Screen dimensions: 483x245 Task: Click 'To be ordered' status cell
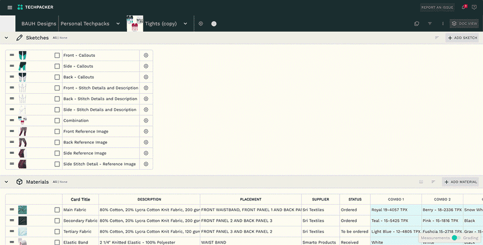[355, 231]
